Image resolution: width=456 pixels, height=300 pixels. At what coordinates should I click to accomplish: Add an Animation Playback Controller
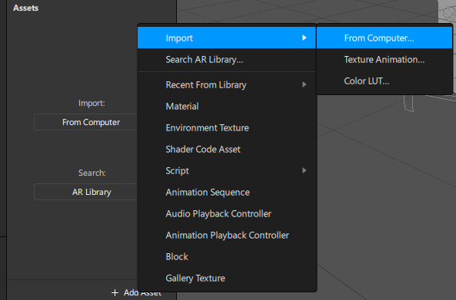pyautogui.click(x=227, y=235)
